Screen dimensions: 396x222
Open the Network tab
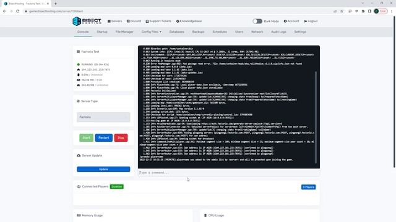point(257,31)
